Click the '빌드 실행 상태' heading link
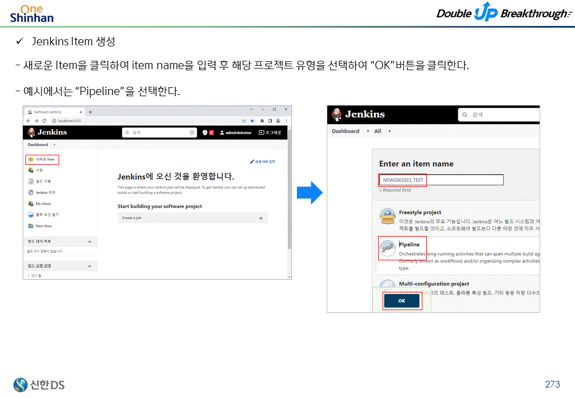The image size is (575, 398). [x=39, y=266]
